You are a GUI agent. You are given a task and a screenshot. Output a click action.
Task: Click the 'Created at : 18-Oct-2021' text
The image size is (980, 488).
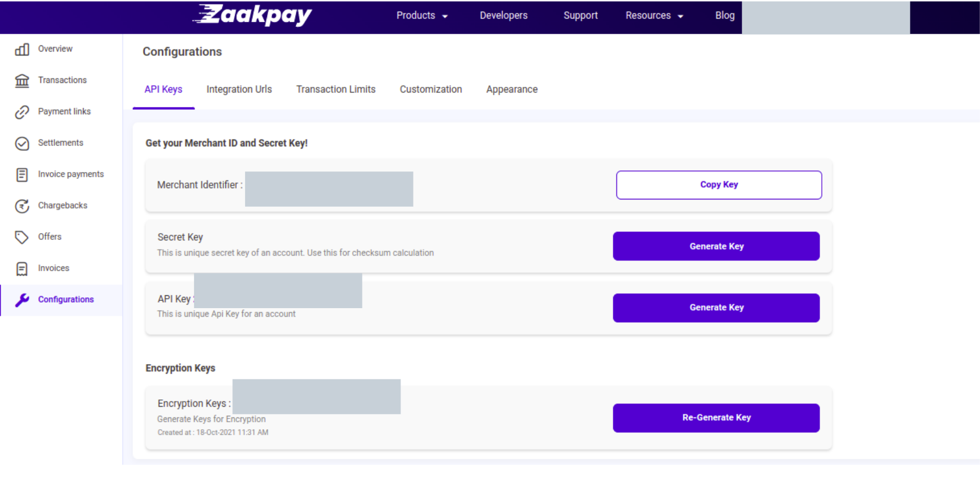coord(213,433)
